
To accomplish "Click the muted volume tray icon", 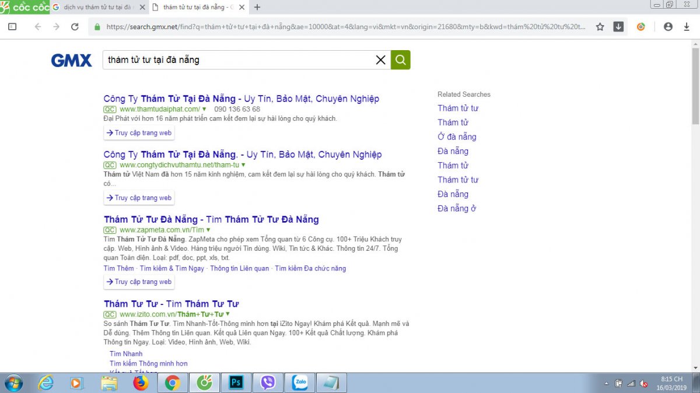I will tap(644, 383).
